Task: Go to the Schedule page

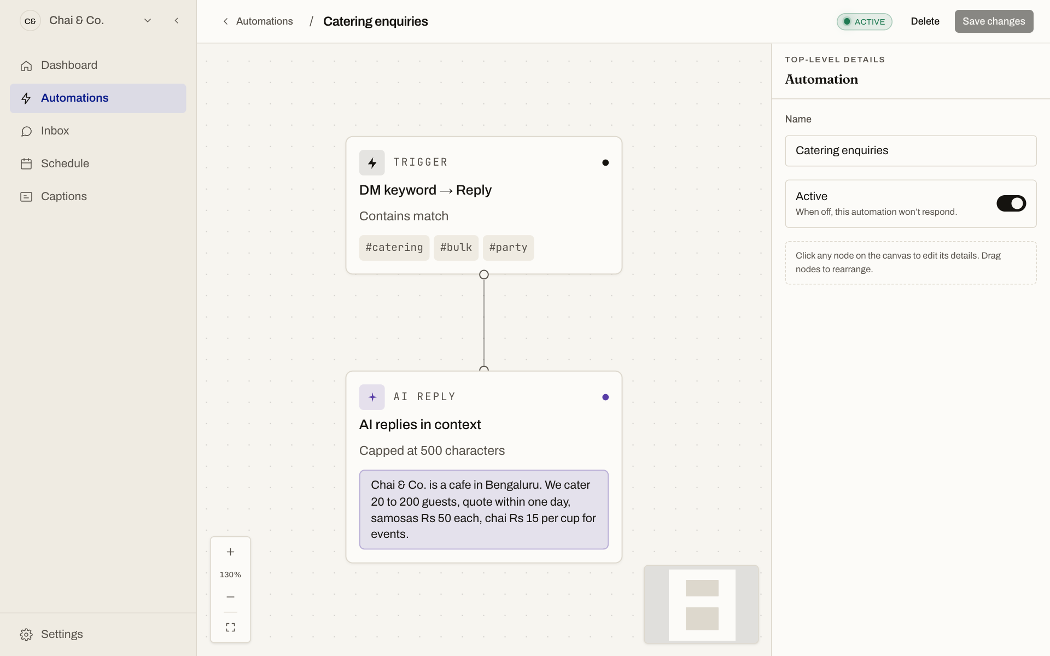Action: click(98, 164)
